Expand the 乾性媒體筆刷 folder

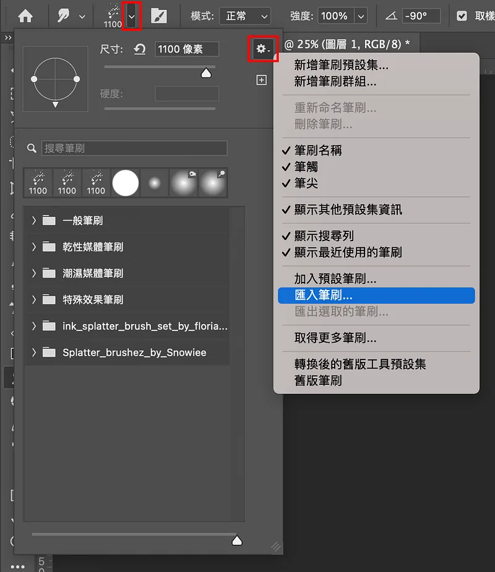[34, 247]
